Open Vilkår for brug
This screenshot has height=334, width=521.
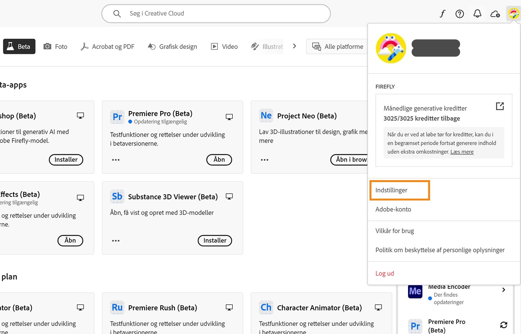click(x=395, y=231)
